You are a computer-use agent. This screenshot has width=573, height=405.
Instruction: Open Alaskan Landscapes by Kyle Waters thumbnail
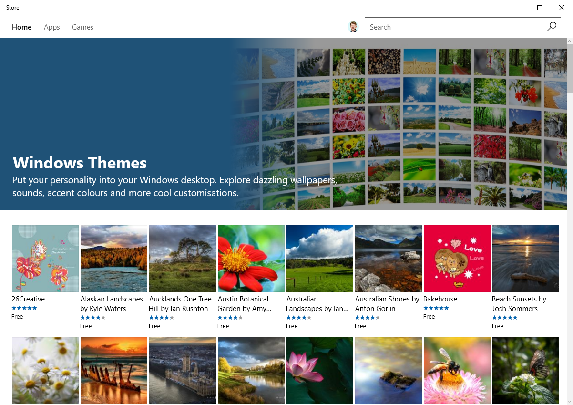tap(114, 259)
